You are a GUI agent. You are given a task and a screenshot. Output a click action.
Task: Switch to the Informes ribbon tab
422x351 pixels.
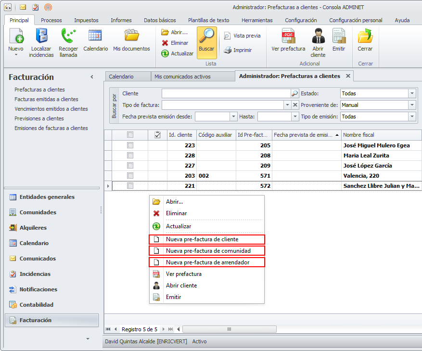pos(121,20)
